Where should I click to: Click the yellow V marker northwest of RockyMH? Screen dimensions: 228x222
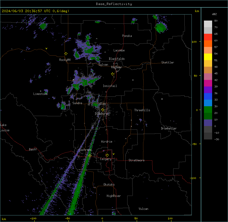tap(46, 49)
